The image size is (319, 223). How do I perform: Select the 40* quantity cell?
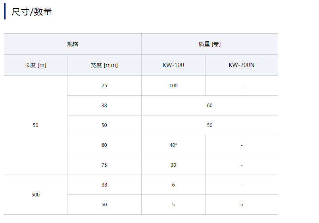[173, 145]
